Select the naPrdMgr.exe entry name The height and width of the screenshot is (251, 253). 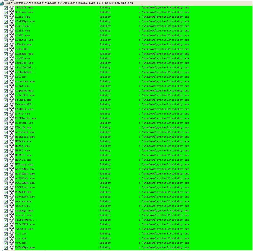point(25,169)
